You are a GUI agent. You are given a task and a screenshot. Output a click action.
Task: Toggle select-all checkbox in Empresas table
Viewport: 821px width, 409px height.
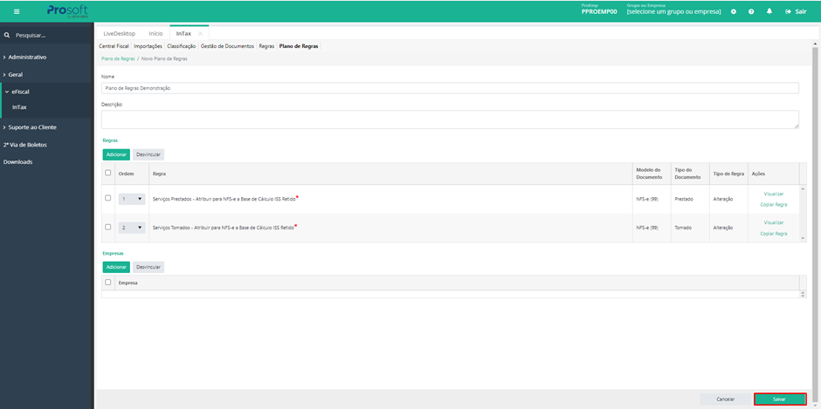(x=107, y=282)
